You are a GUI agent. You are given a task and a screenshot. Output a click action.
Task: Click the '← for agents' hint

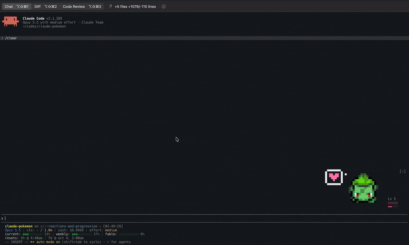[119, 242]
